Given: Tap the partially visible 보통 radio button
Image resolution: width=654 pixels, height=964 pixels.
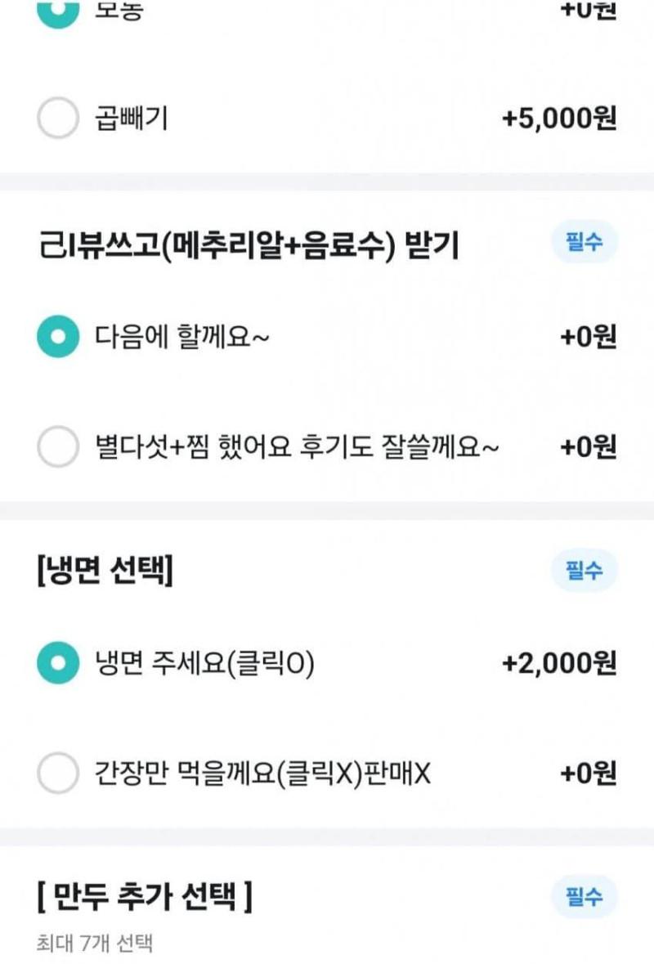Looking at the screenshot, I should click(x=58, y=11).
